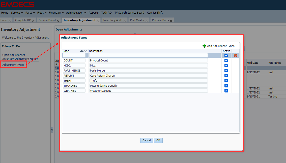Image resolution: width=286 pixels, height=163 pixels.
Task: Click the empty Code field in new row
Action: coord(74,55)
